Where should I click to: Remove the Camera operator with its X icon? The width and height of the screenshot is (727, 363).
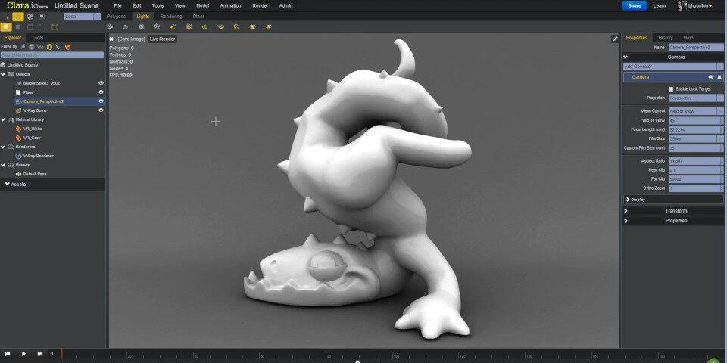coord(719,77)
